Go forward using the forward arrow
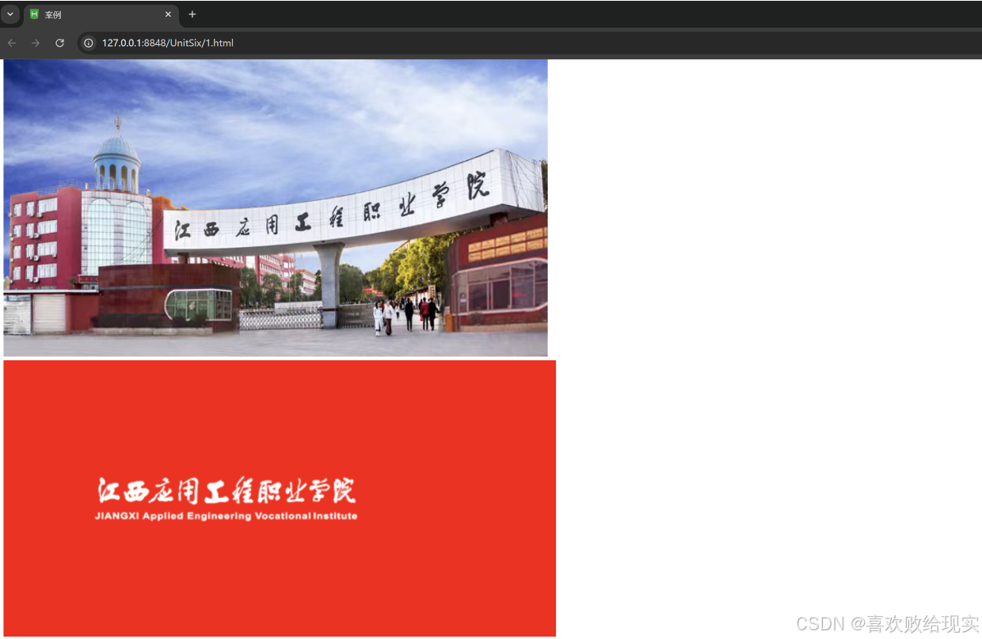This screenshot has width=982, height=639. tap(36, 43)
